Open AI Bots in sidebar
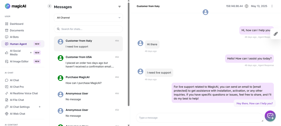Screen dimensions: 281x126 tap(14, 37)
